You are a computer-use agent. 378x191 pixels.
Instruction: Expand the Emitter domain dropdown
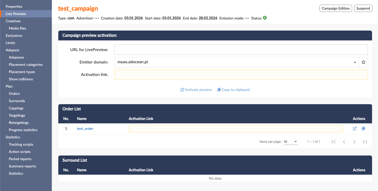[355, 62]
